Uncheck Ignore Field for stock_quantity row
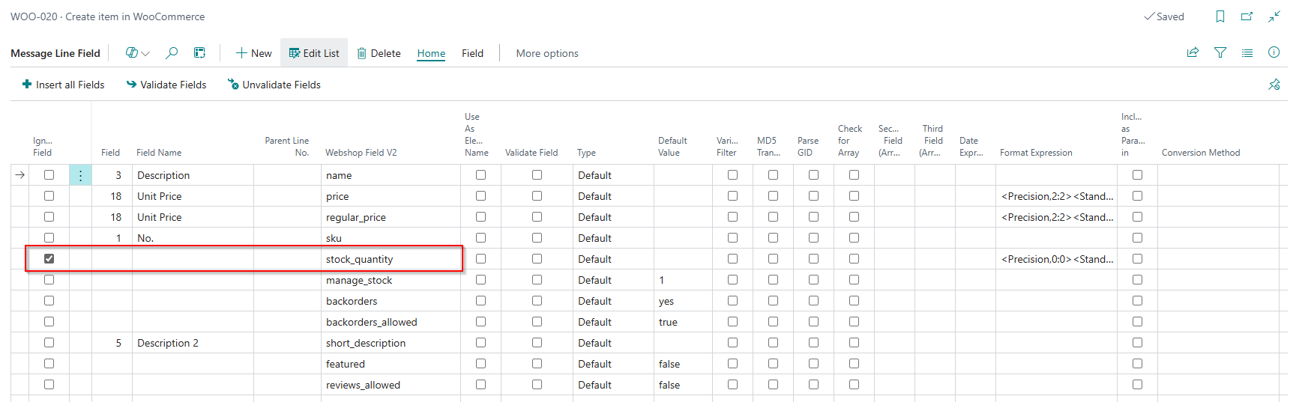Image resolution: width=1308 pixels, height=402 pixels. point(49,258)
